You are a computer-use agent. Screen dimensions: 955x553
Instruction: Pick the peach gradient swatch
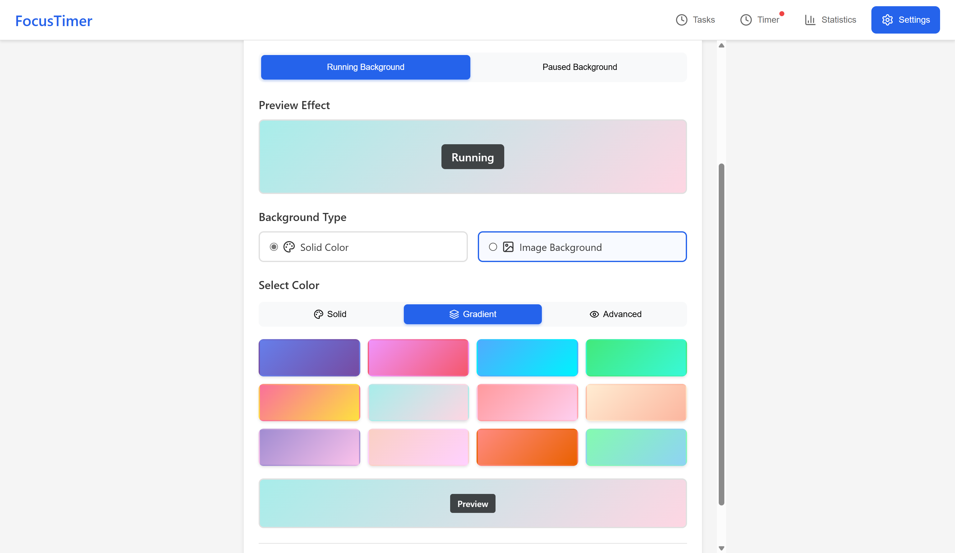coord(636,403)
